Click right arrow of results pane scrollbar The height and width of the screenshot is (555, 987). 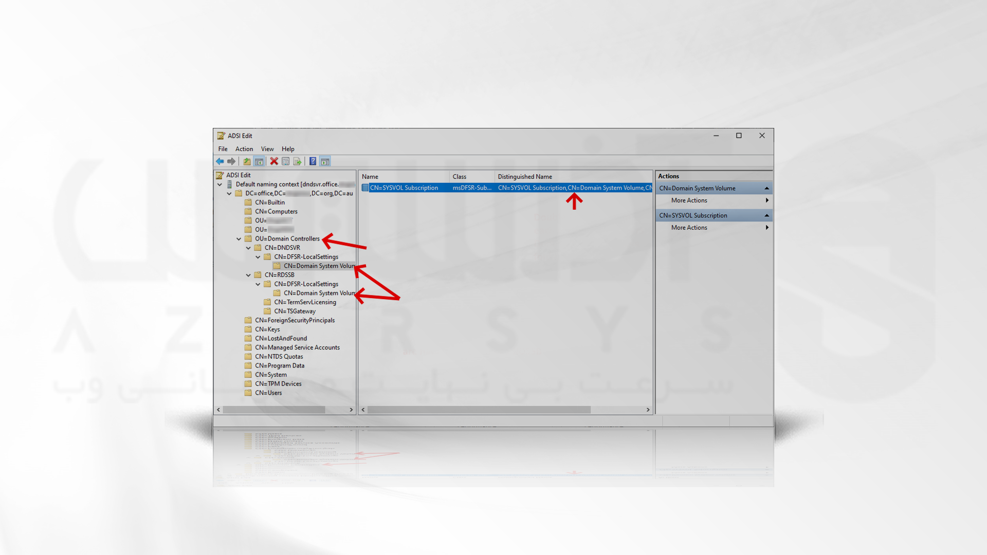[x=648, y=410]
